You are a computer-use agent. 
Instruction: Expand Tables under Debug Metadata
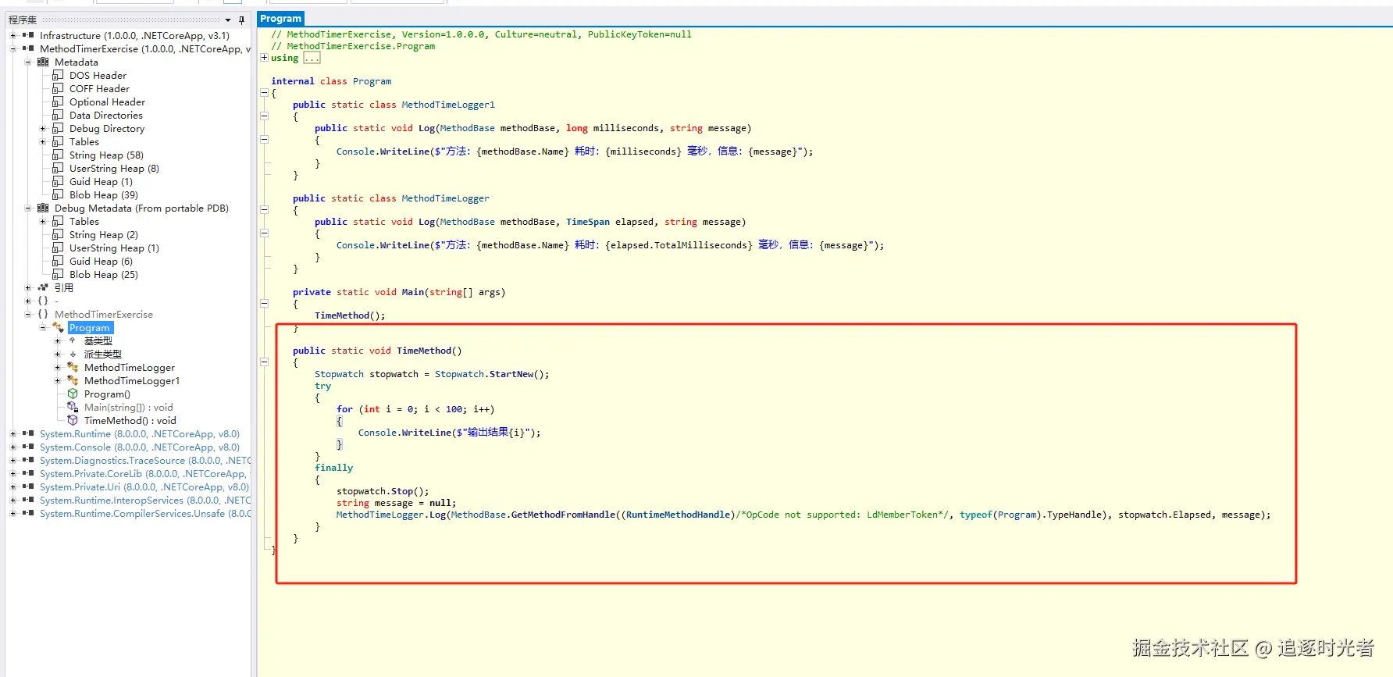42,221
